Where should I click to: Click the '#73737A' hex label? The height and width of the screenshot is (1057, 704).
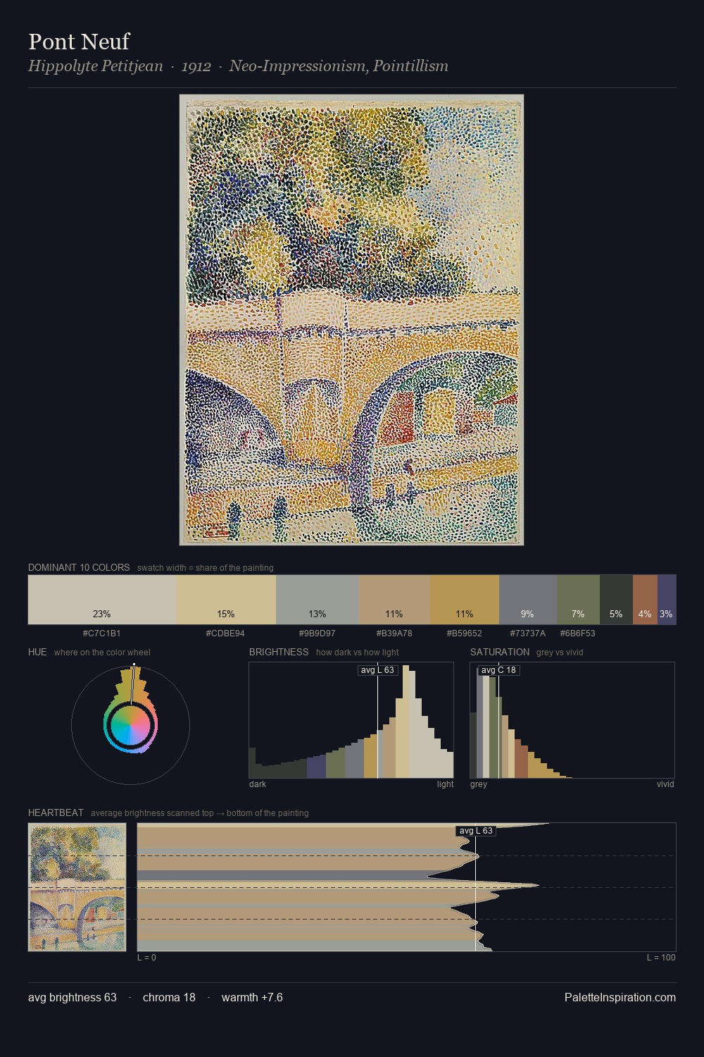tap(528, 633)
